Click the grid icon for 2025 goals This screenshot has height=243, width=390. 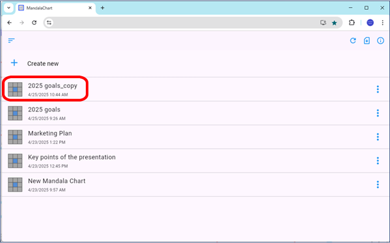15,113
